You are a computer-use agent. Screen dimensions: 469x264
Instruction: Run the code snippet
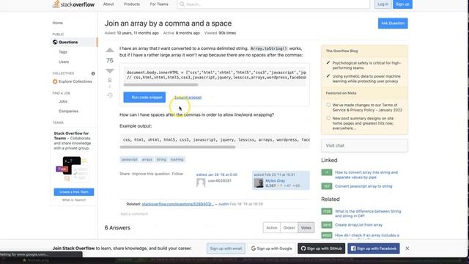[x=144, y=98]
